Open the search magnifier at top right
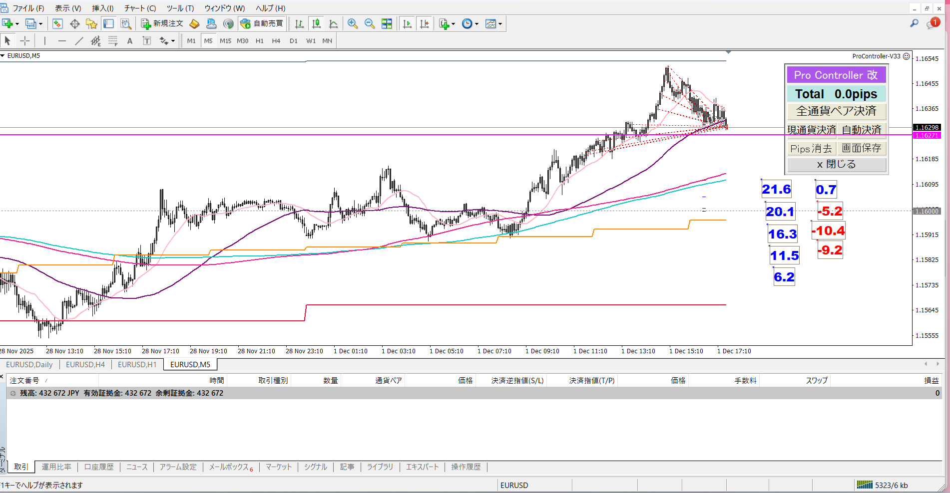Screen dimensions: 950x493 (x=914, y=23)
